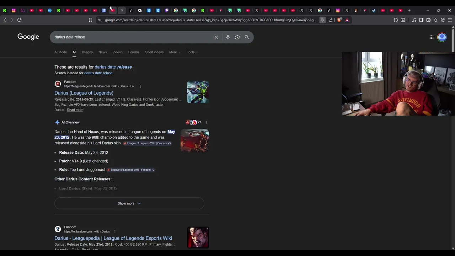Open the AI Overview Darius image
Image resolution: width=455 pixels, height=256 pixels.
195,140
